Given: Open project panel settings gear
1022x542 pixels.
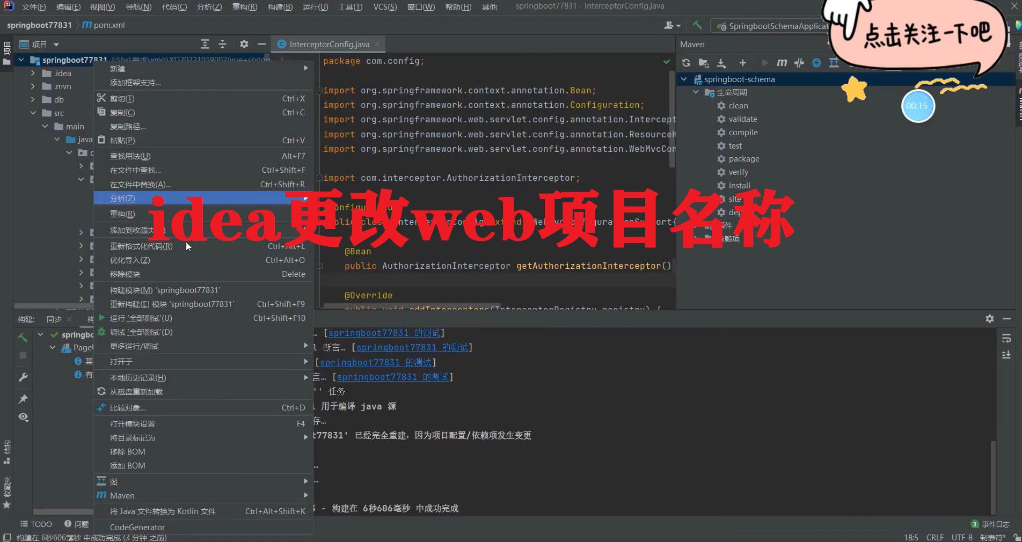Looking at the screenshot, I should tap(244, 44).
